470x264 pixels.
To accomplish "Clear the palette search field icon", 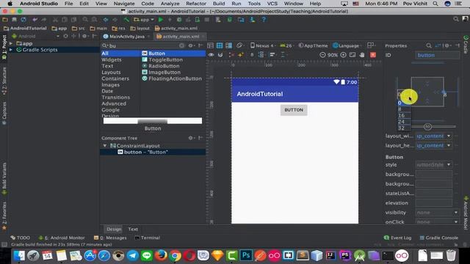I will (x=181, y=45).
